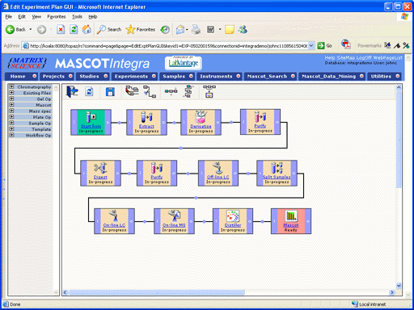The height and width of the screenshot is (310, 414).
Task: Open the Projects navigation menu
Action: tap(57, 77)
